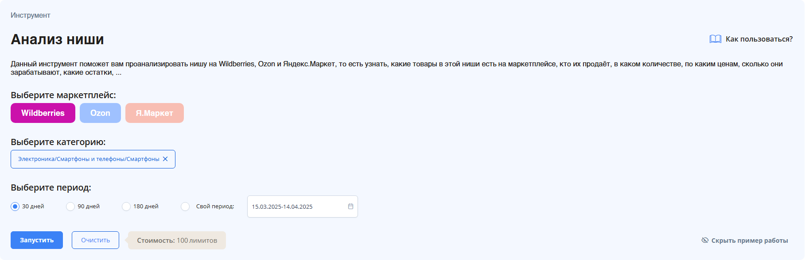Open the category selector with Электроника/Смартфоны
The image size is (805, 260).
(89, 159)
